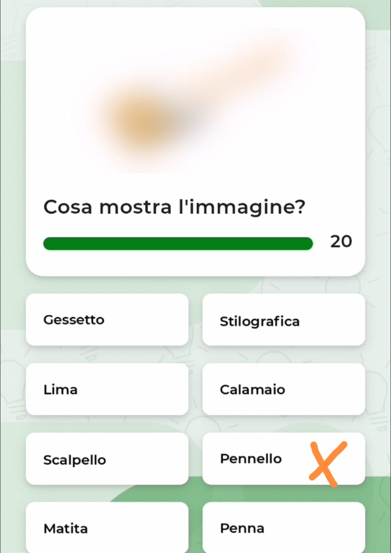391x553 pixels.
Task: Click the timer number 20
Action: [x=341, y=241]
